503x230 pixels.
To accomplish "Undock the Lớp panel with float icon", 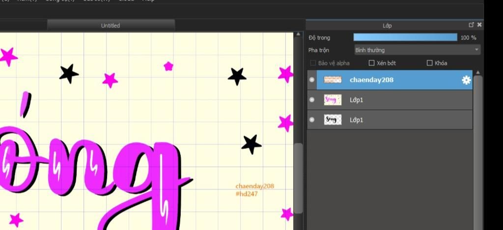I will click(x=471, y=25).
